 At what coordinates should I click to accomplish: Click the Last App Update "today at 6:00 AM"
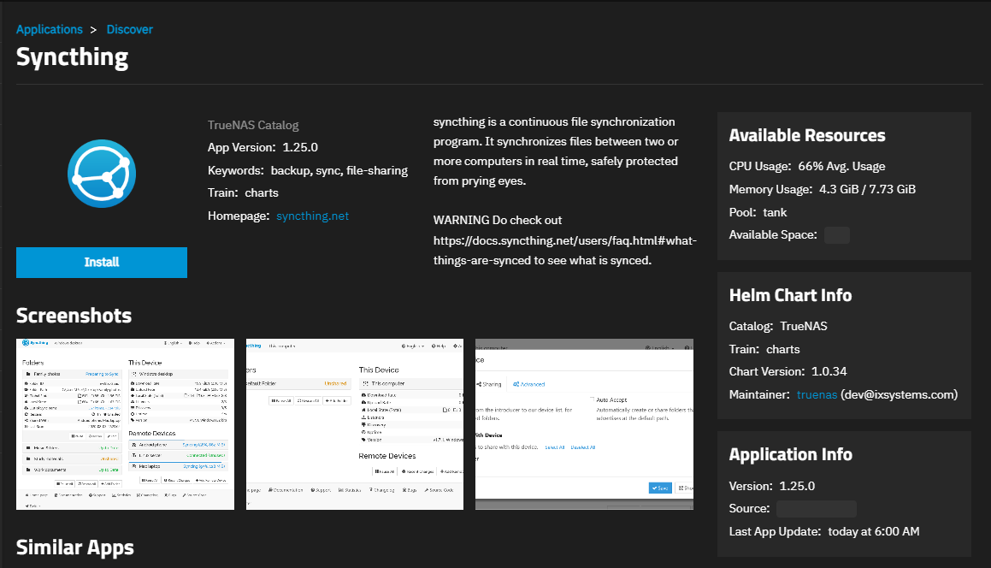pos(874,532)
